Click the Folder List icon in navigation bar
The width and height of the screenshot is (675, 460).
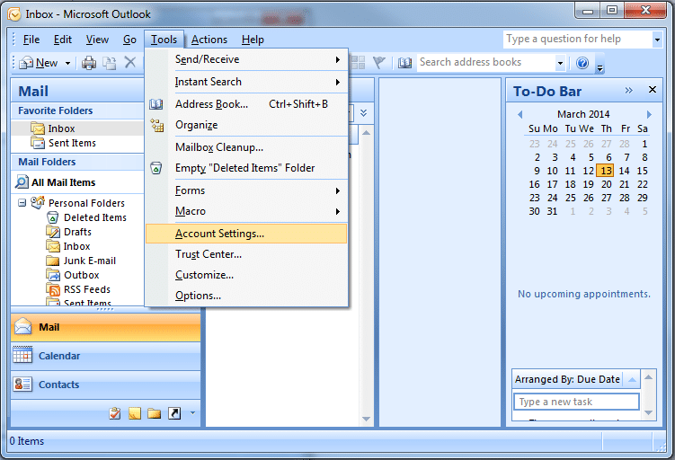click(154, 413)
